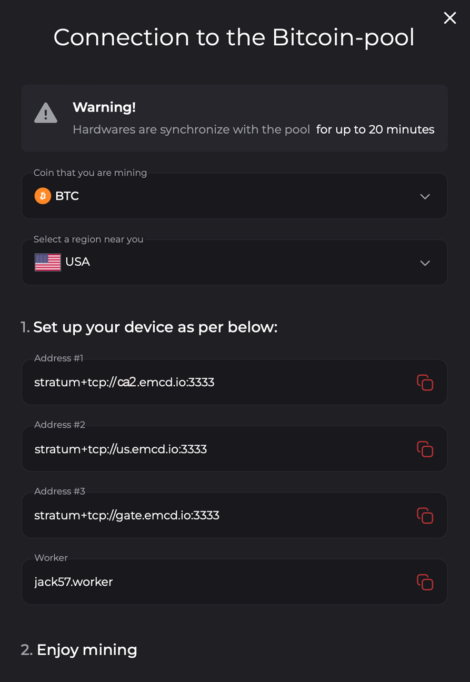Click the orange Bitcoin coin icon
The image size is (470, 682).
(x=43, y=196)
